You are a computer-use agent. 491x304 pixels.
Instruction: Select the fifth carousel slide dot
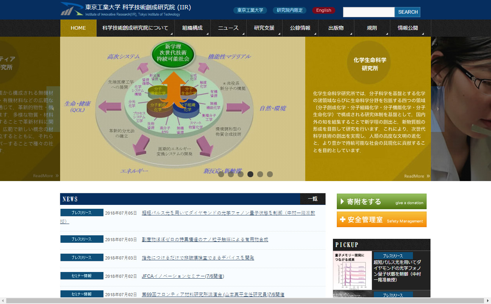click(260, 174)
